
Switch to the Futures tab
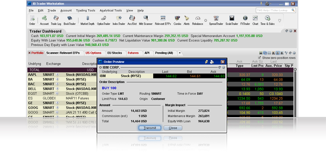coord(133,53)
